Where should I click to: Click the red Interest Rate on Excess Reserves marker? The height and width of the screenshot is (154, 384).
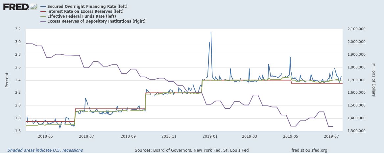click(43, 11)
